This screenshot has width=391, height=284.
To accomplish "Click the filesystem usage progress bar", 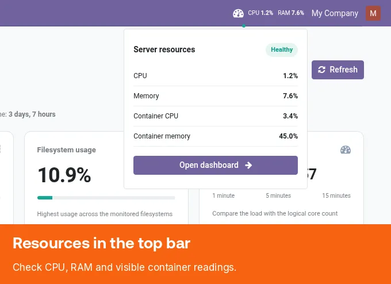I will pyautogui.click(x=106, y=198).
